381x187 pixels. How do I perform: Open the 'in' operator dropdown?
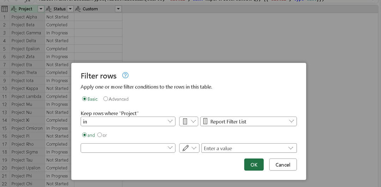[128, 121]
